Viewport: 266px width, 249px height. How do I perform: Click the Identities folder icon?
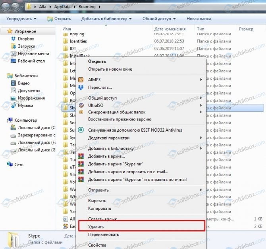66,41
